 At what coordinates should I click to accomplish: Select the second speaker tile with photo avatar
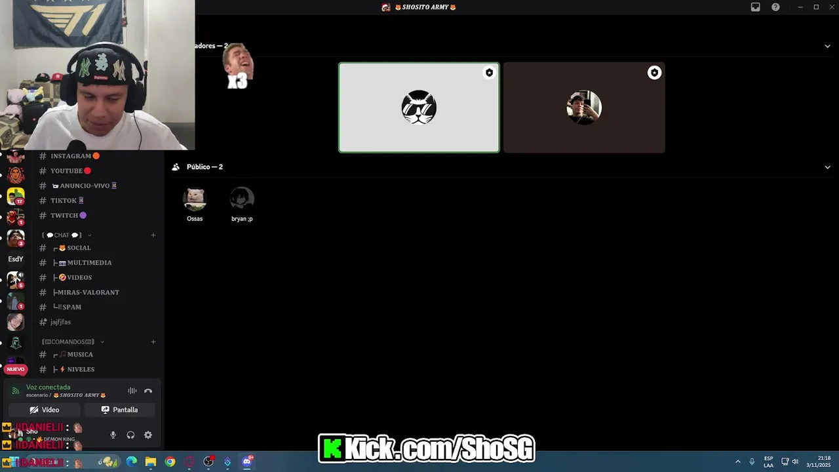(584, 108)
